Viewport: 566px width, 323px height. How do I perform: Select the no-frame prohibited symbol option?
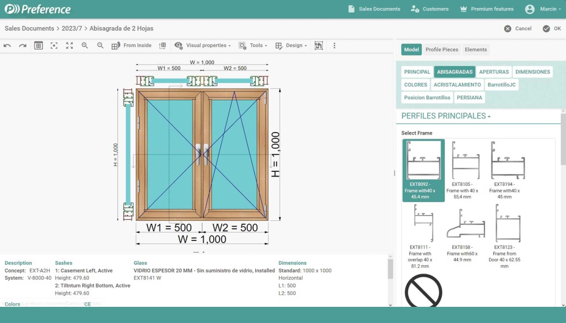tap(423, 291)
